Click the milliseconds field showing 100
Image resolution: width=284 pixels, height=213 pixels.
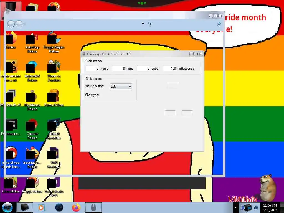(x=170, y=69)
